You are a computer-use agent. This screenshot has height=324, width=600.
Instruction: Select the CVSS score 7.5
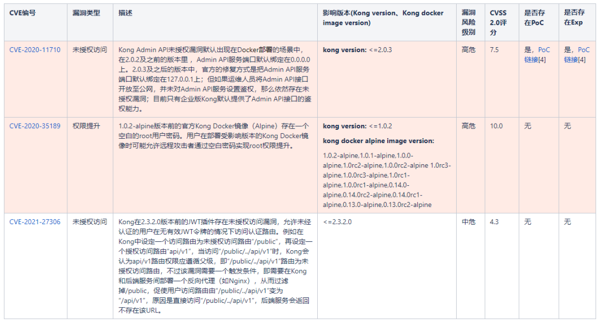click(494, 50)
